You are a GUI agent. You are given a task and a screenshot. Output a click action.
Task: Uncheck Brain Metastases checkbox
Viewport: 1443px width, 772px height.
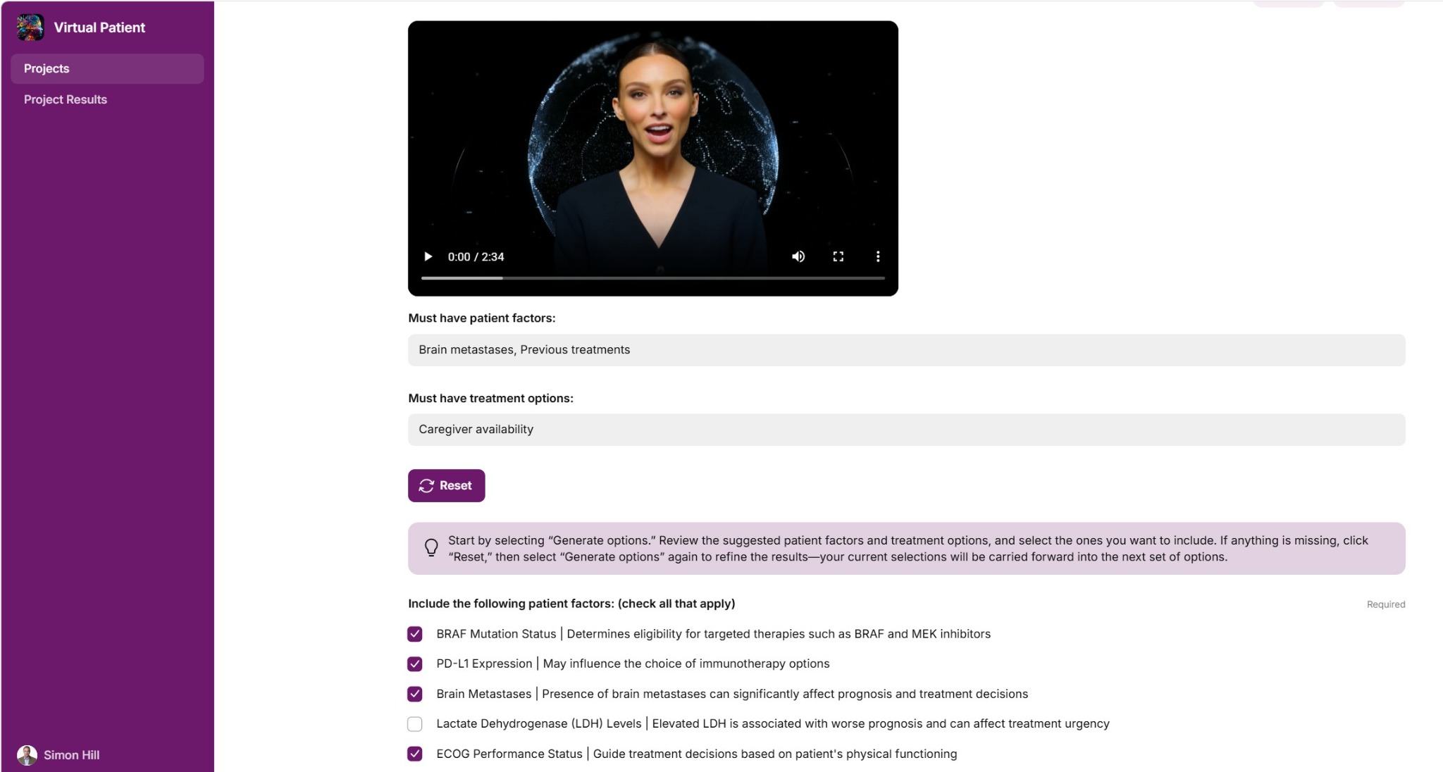click(x=415, y=694)
